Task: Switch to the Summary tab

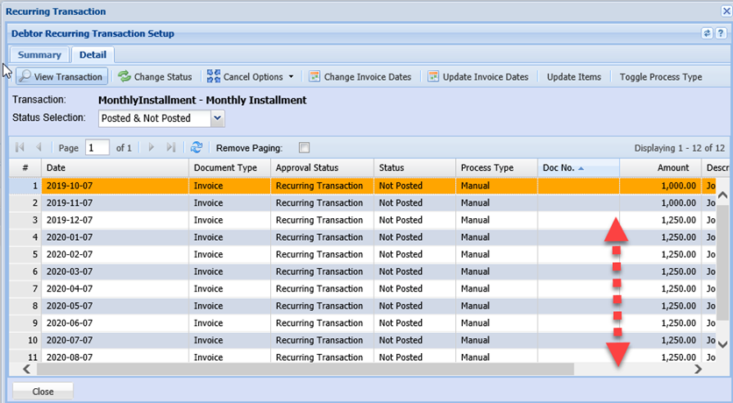Action: [39, 55]
